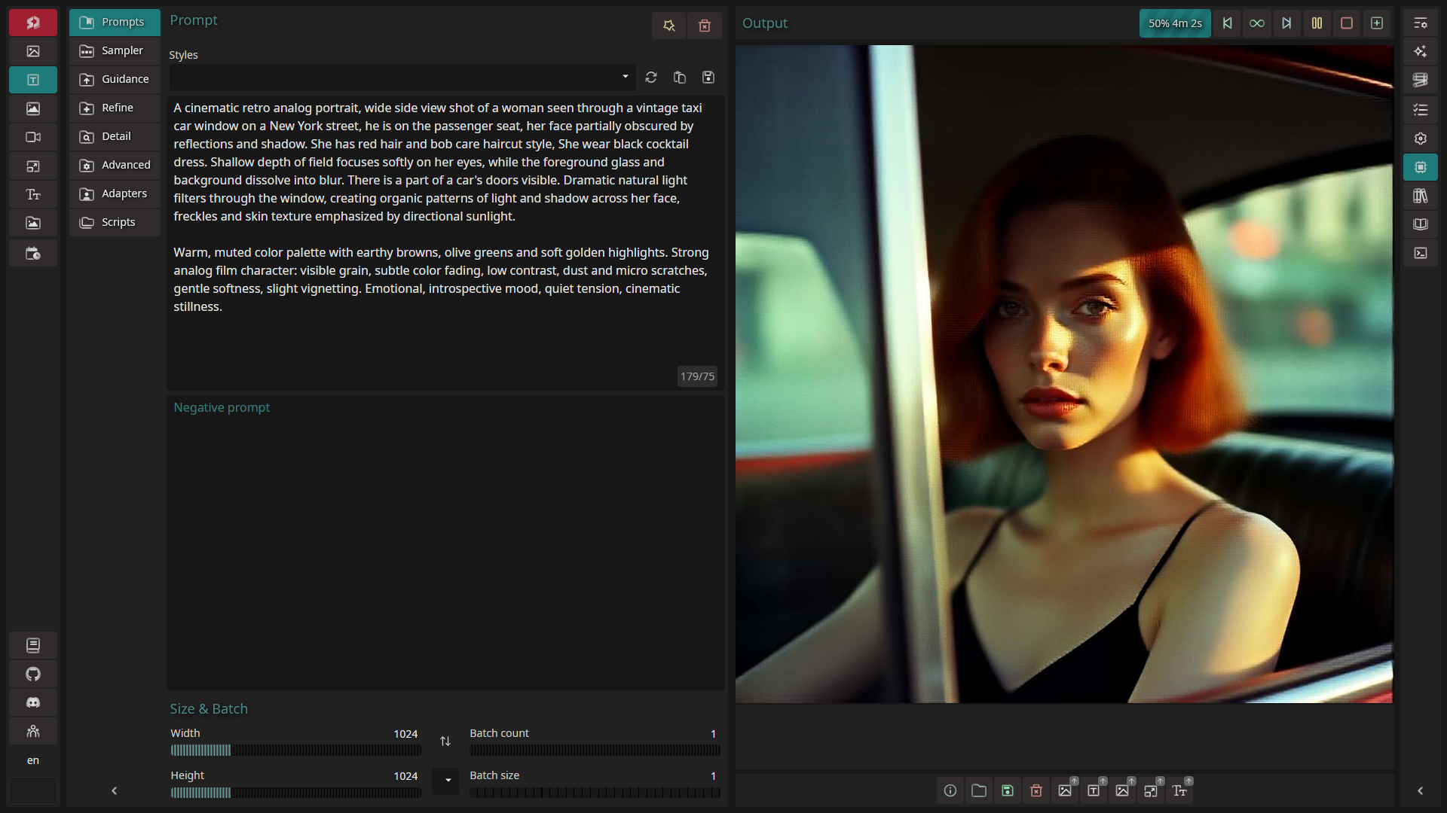
Task: Open the Styles dropdown
Action: coord(402,77)
